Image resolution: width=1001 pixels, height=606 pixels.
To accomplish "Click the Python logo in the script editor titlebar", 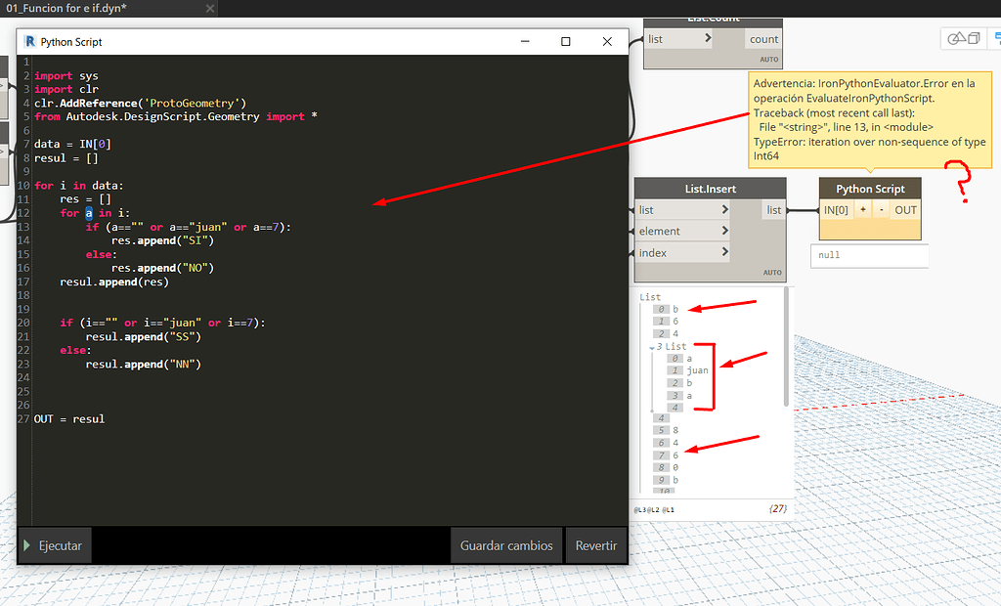I will pyautogui.click(x=30, y=42).
